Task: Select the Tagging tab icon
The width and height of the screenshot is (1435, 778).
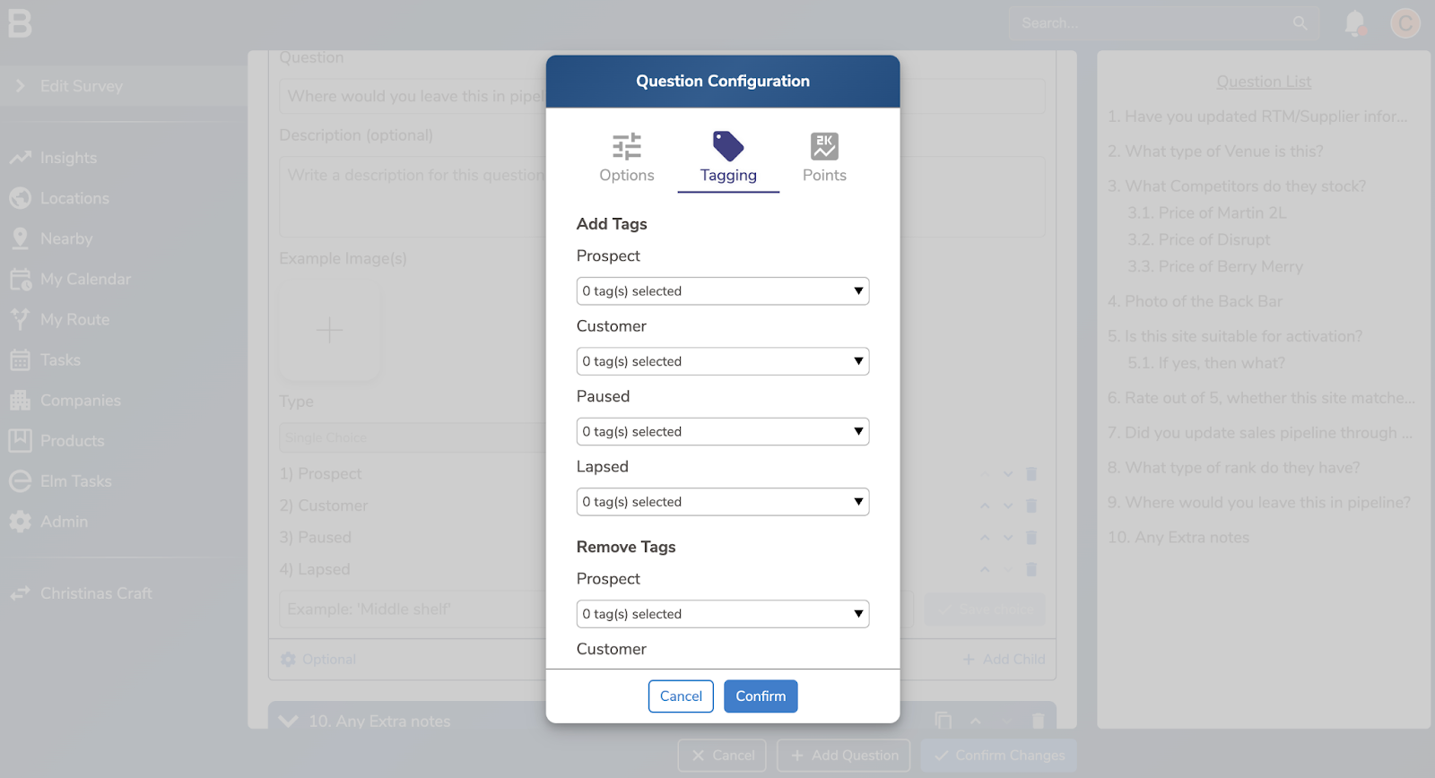Action: tap(727, 146)
